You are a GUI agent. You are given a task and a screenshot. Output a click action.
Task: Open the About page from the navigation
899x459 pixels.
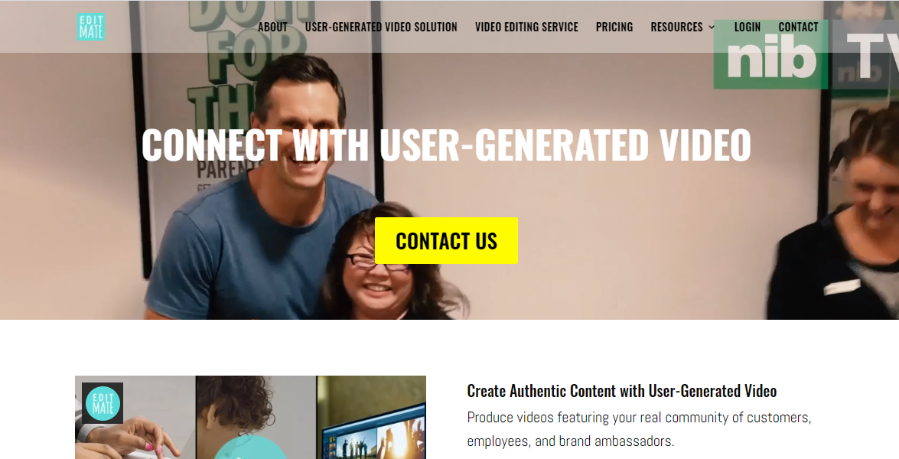click(x=272, y=27)
